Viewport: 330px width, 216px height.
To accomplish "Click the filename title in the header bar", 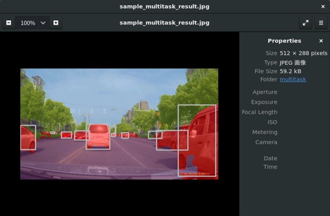I will pos(164,23).
